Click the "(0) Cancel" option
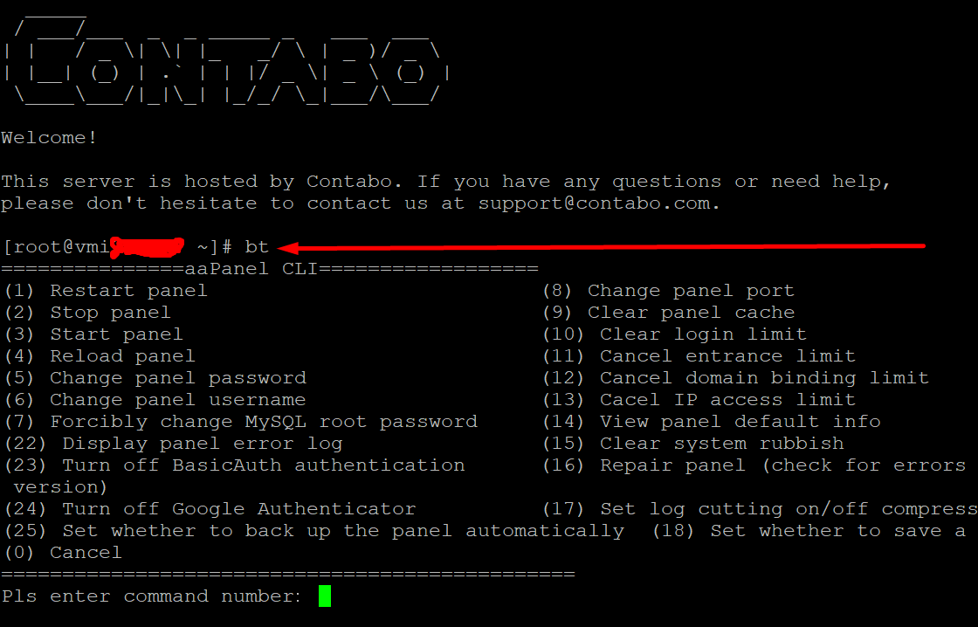 coord(63,553)
